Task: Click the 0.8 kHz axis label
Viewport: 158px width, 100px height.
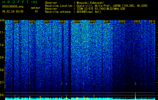Action: [2, 70]
